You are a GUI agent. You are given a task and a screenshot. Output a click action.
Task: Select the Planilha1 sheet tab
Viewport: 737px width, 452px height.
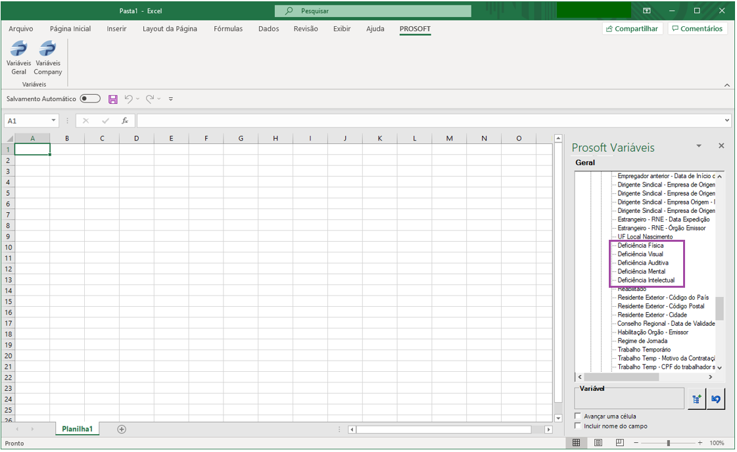click(x=77, y=429)
